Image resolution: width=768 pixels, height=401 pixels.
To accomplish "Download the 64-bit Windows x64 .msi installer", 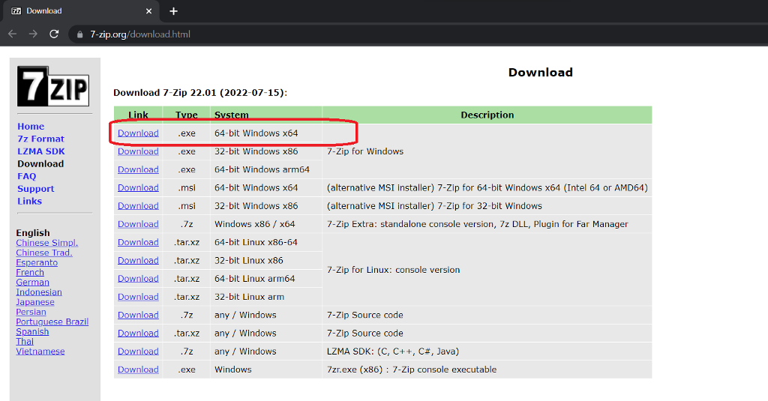I will (138, 187).
